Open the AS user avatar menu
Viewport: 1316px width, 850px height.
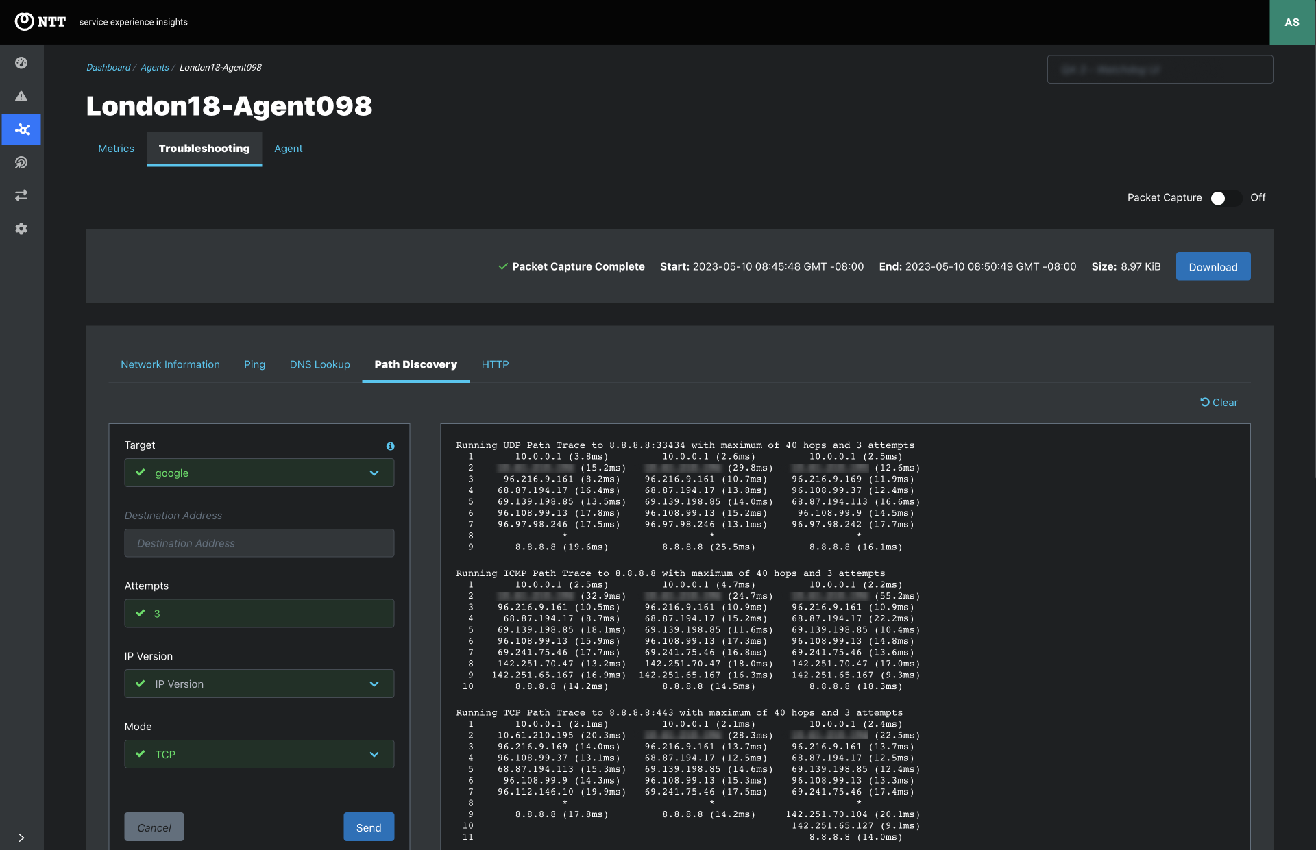pyautogui.click(x=1292, y=23)
